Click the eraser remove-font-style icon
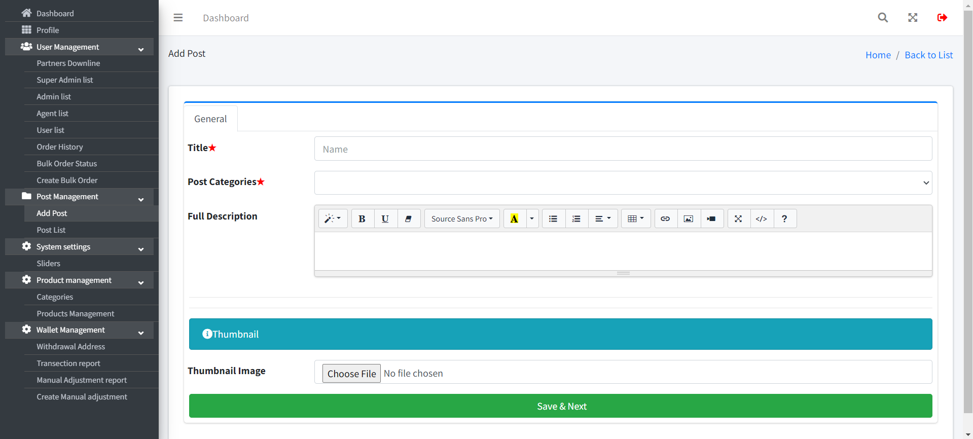 point(409,219)
